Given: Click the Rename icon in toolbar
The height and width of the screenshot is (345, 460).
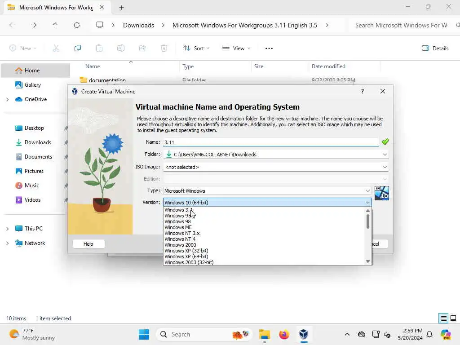Looking at the screenshot, I should pyautogui.click(x=121, y=48).
